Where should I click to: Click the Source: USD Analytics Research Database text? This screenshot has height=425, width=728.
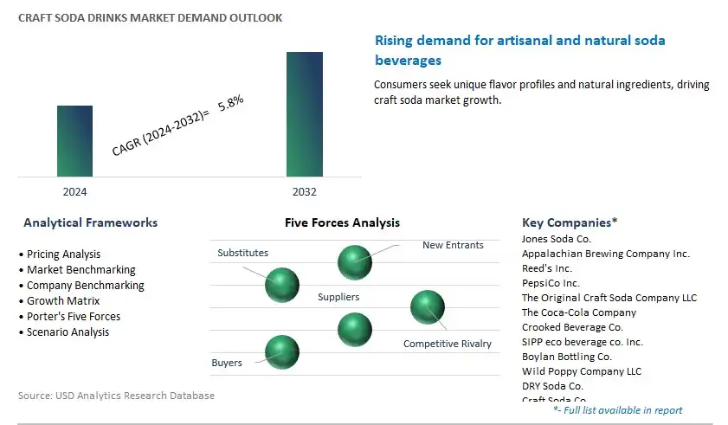coord(116,396)
